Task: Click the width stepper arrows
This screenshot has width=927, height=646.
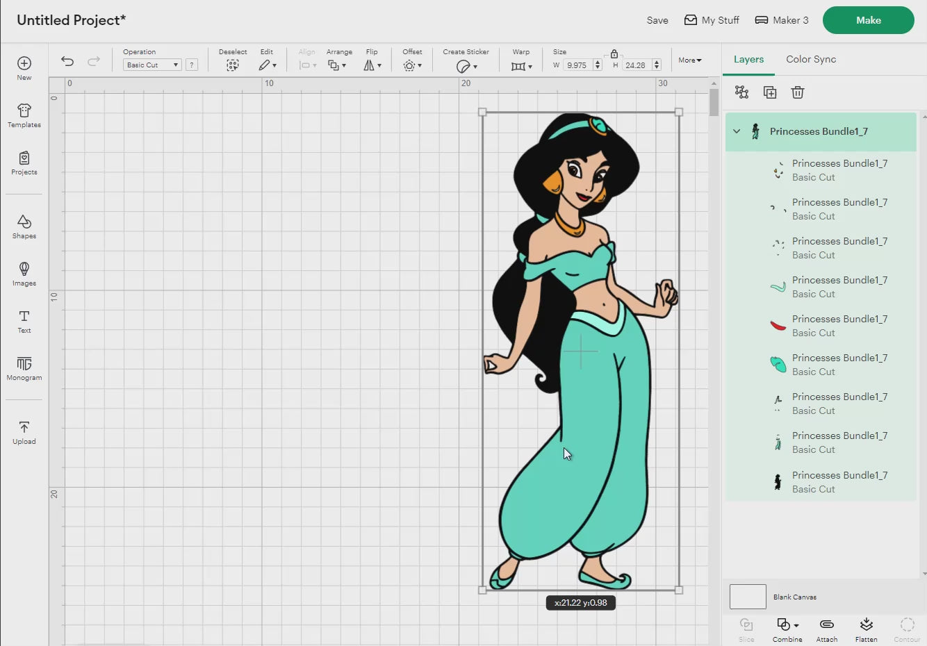Action: [598, 65]
